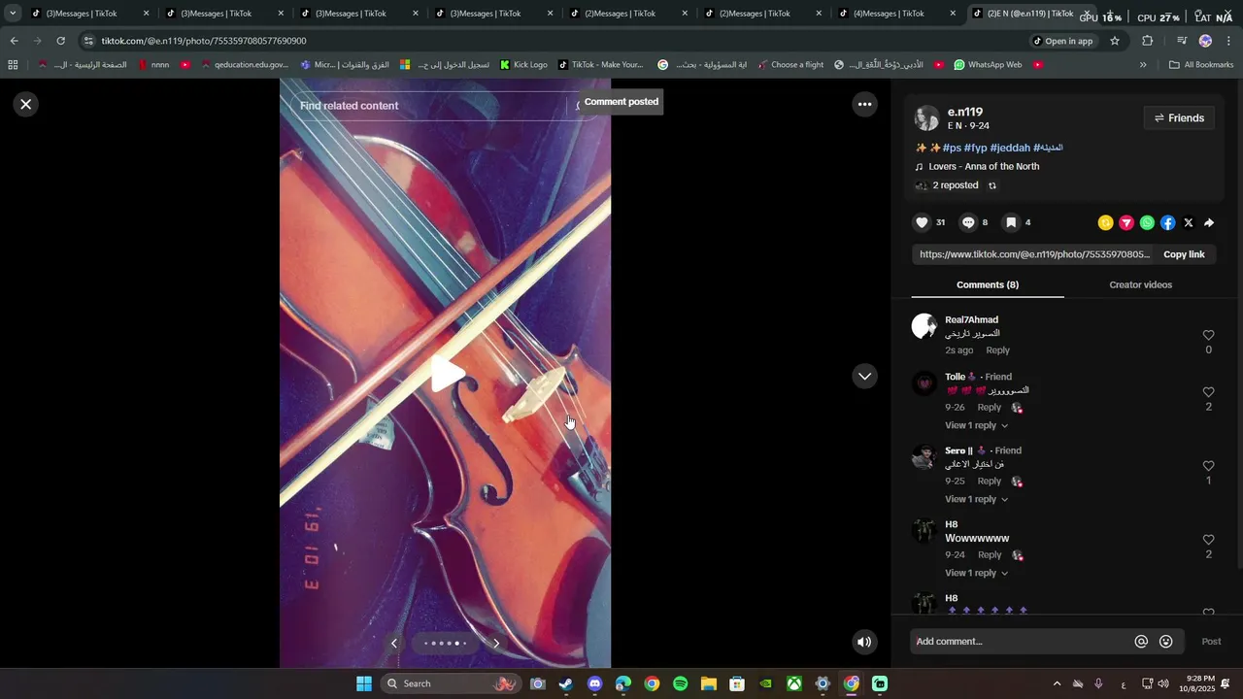
Task: Open the Chrome apps grid icon
Action: click(x=13, y=65)
